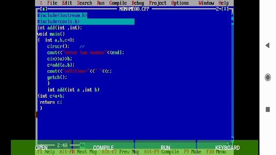
Task: Tap the RUN overlay button
Action: pos(165,148)
